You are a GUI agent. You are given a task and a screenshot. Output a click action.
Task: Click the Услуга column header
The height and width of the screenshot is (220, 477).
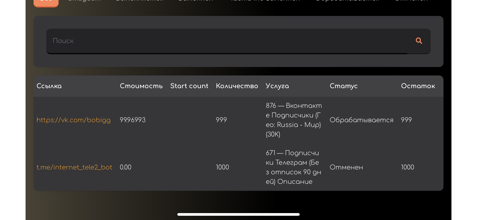click(277, 86)
